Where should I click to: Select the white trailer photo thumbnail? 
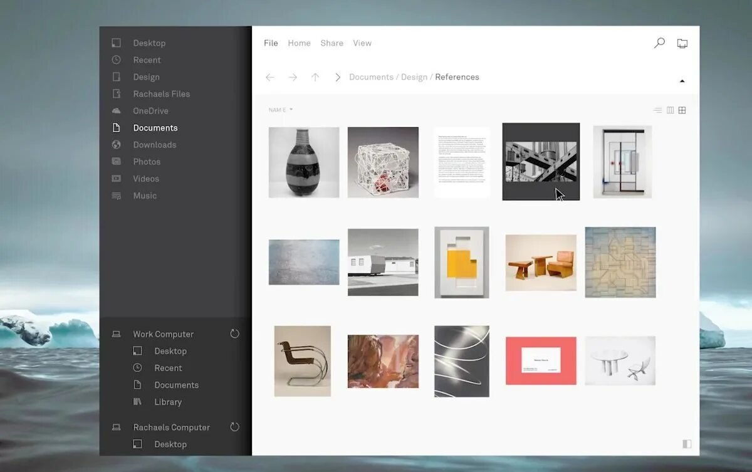coord(383,262)
